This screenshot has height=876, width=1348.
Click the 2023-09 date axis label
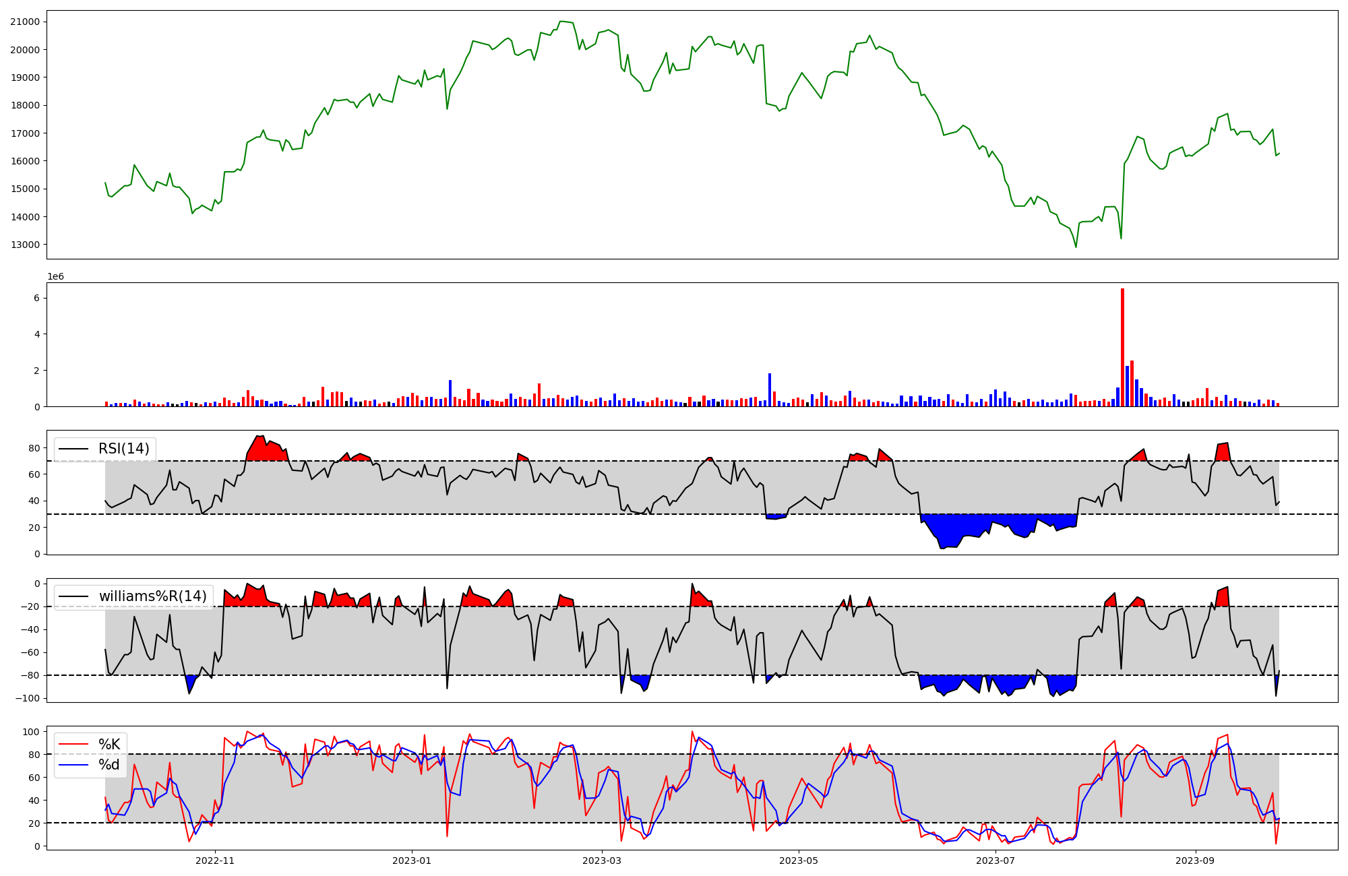(x=1196, y=861)
